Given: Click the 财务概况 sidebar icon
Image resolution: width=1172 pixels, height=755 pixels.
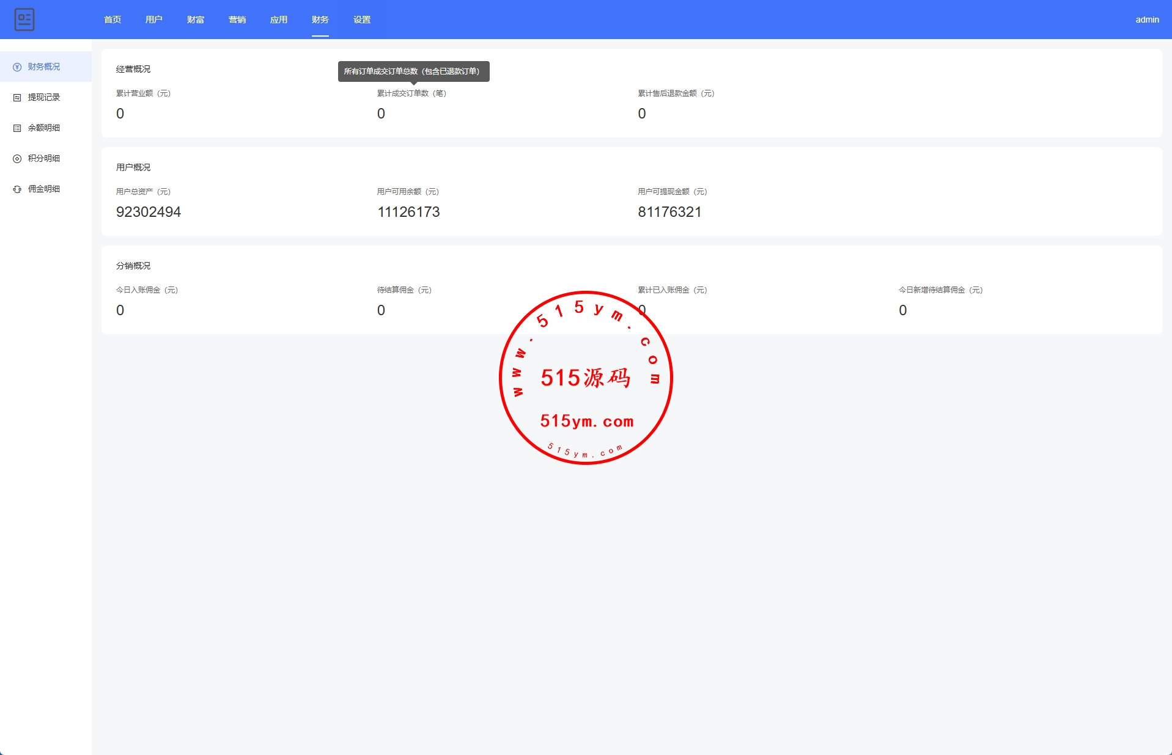Looking at the screenshot, I should [17, 67].
